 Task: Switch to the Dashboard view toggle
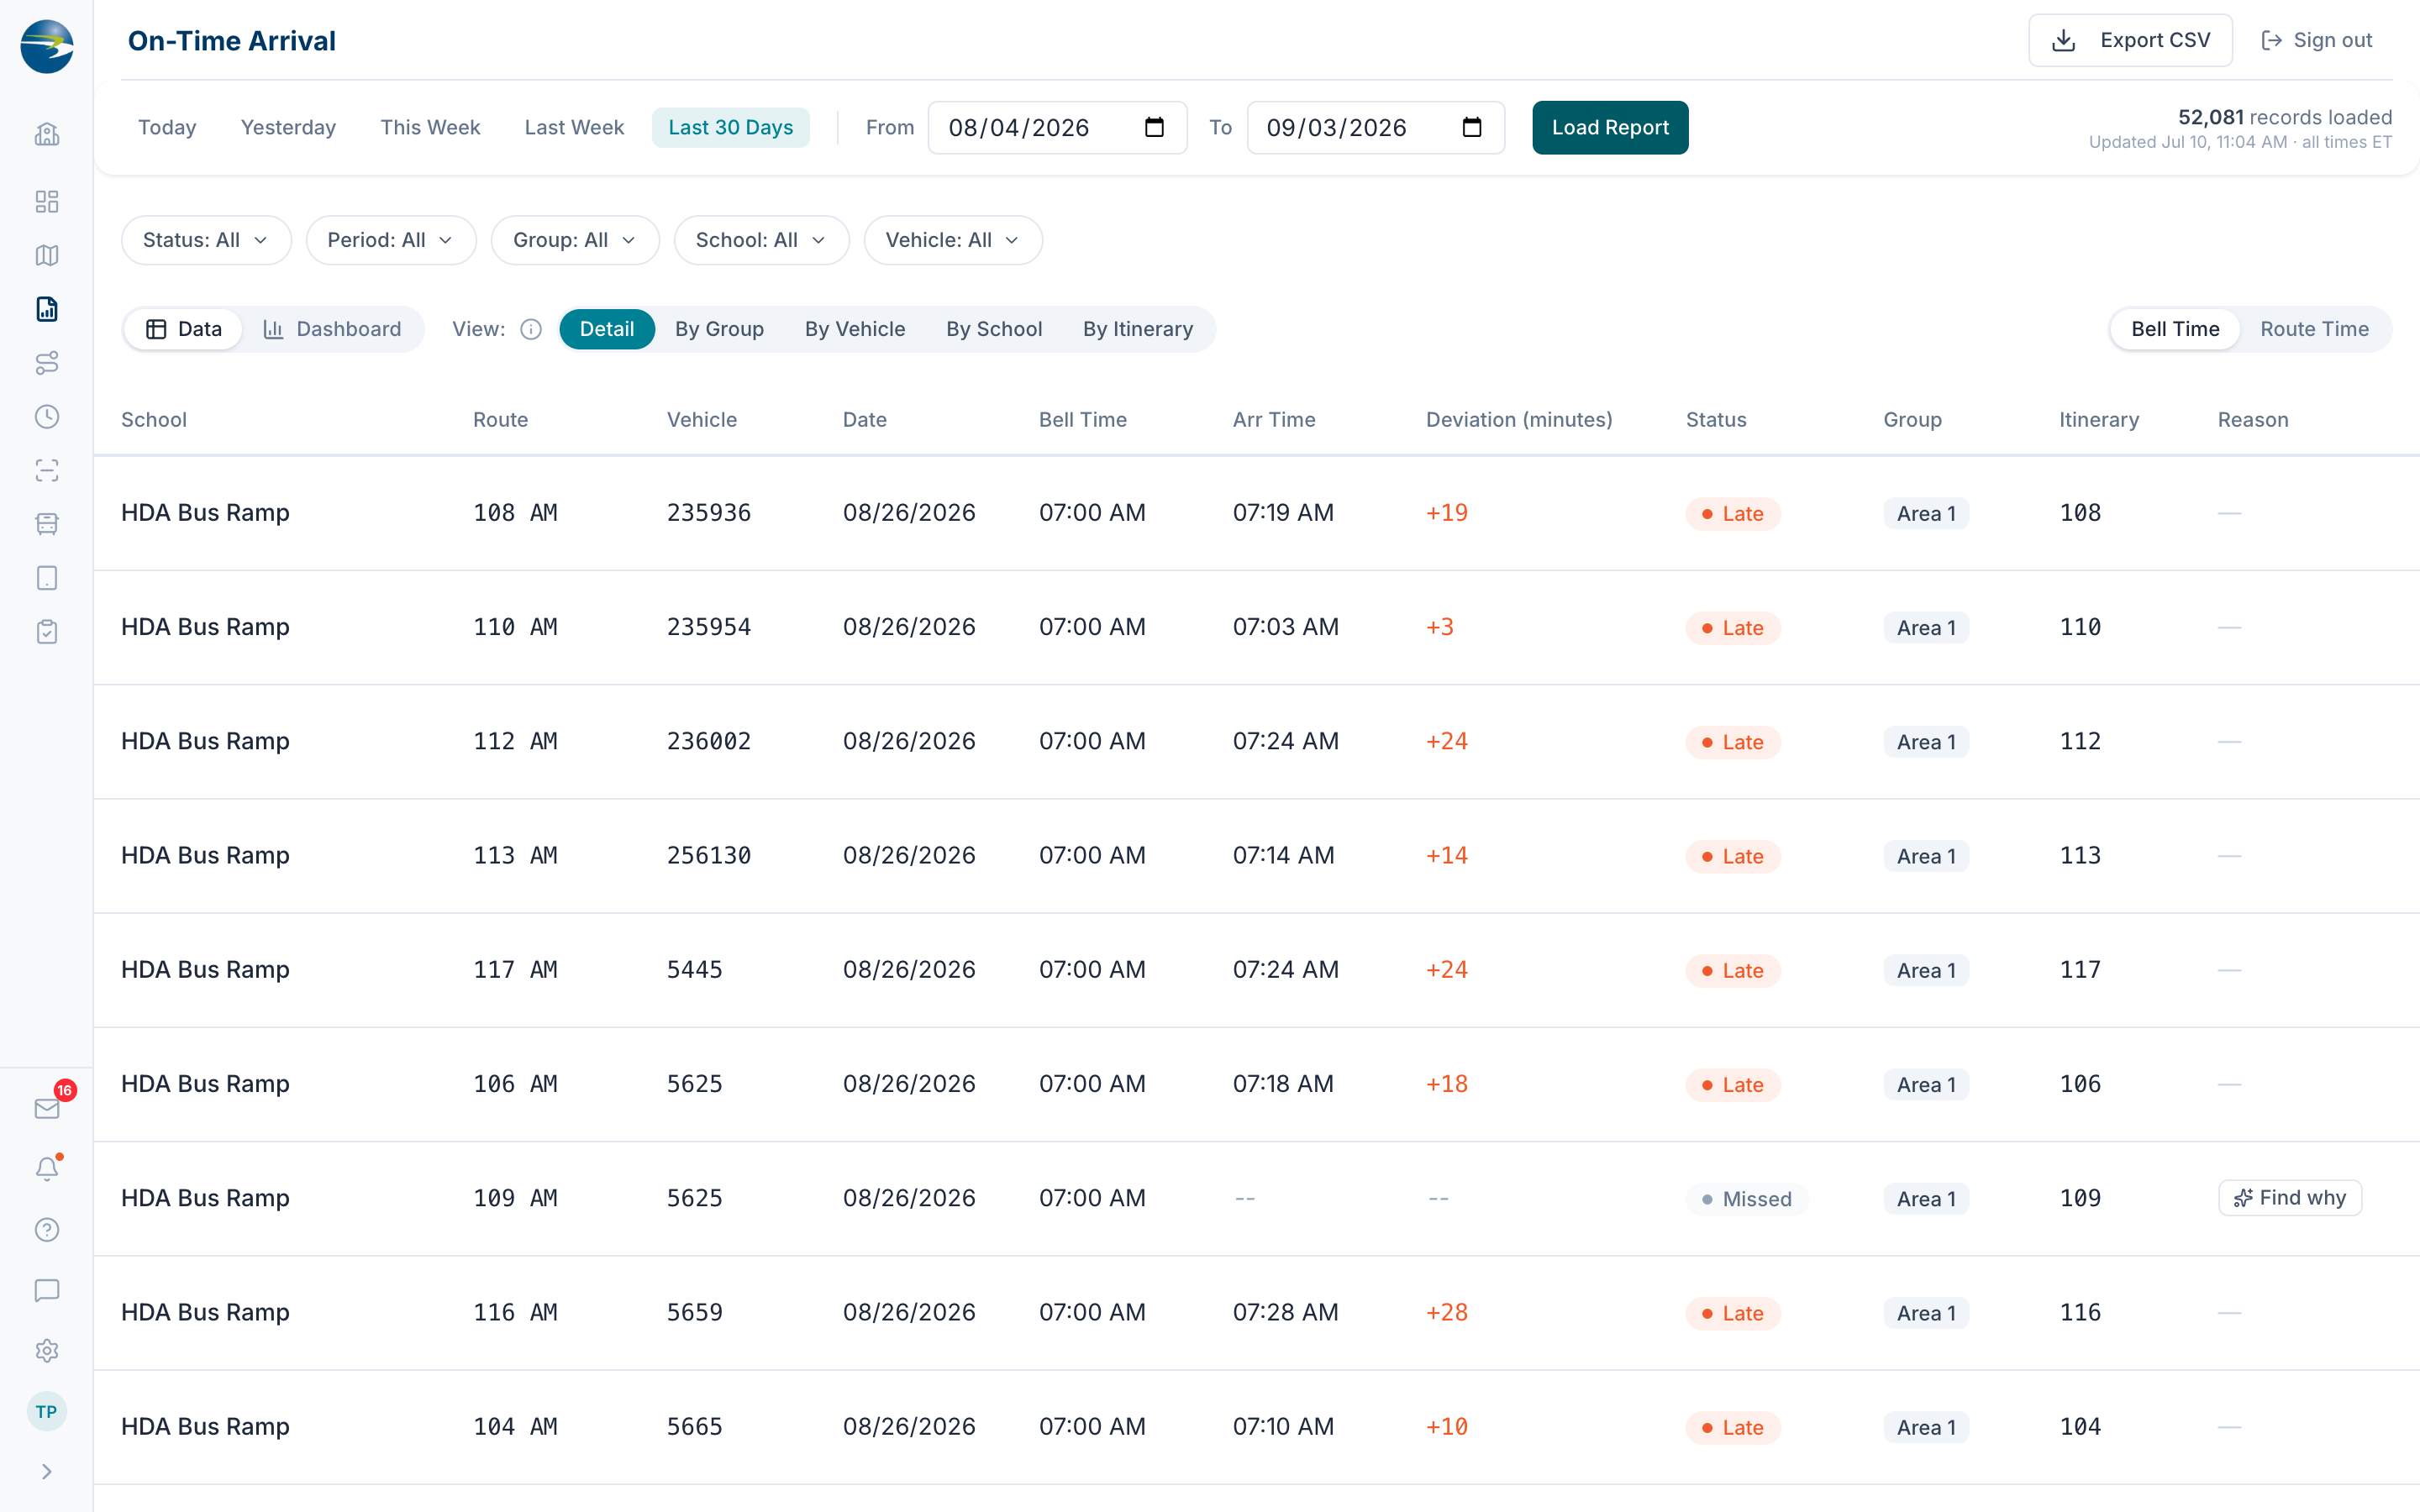coord(333,329)
